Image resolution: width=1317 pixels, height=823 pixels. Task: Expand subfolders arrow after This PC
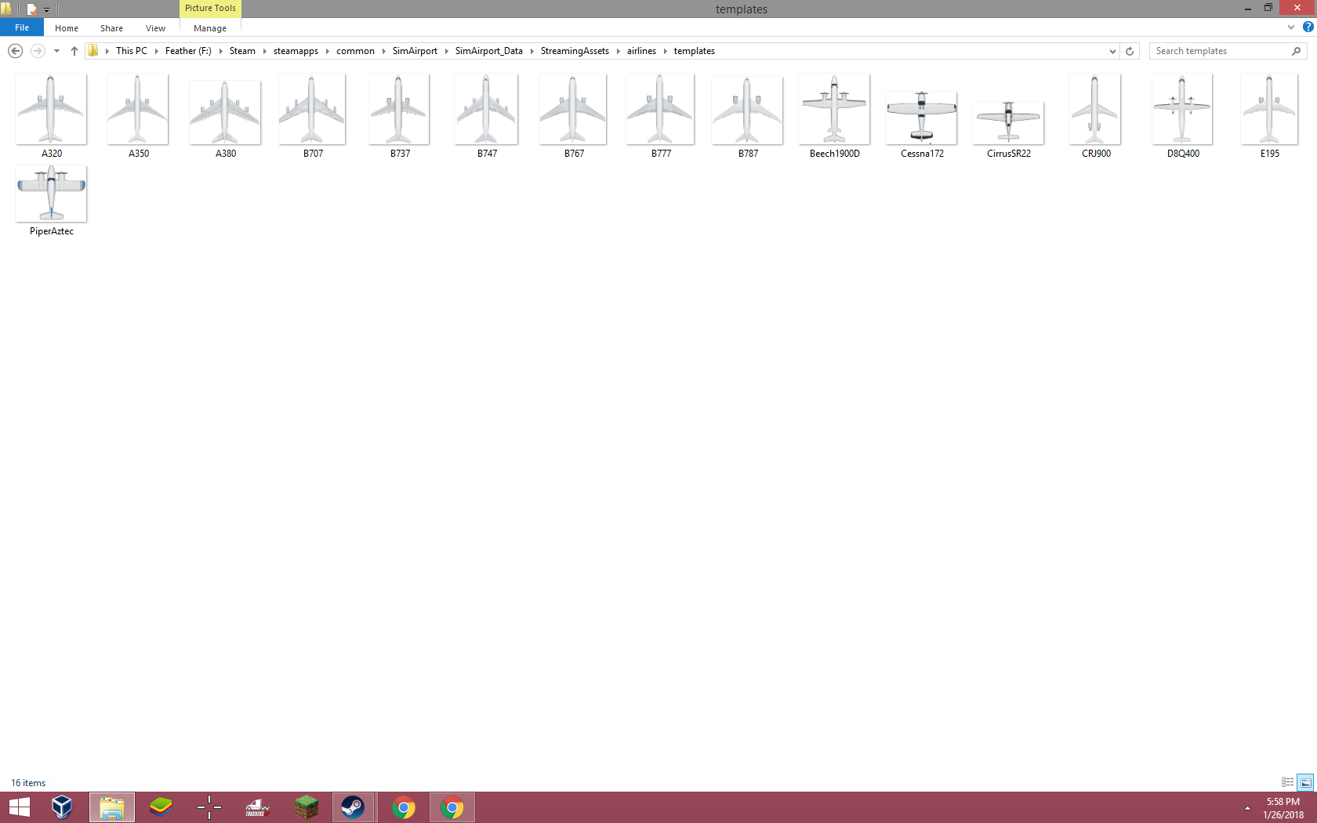(x=157, y=51)
